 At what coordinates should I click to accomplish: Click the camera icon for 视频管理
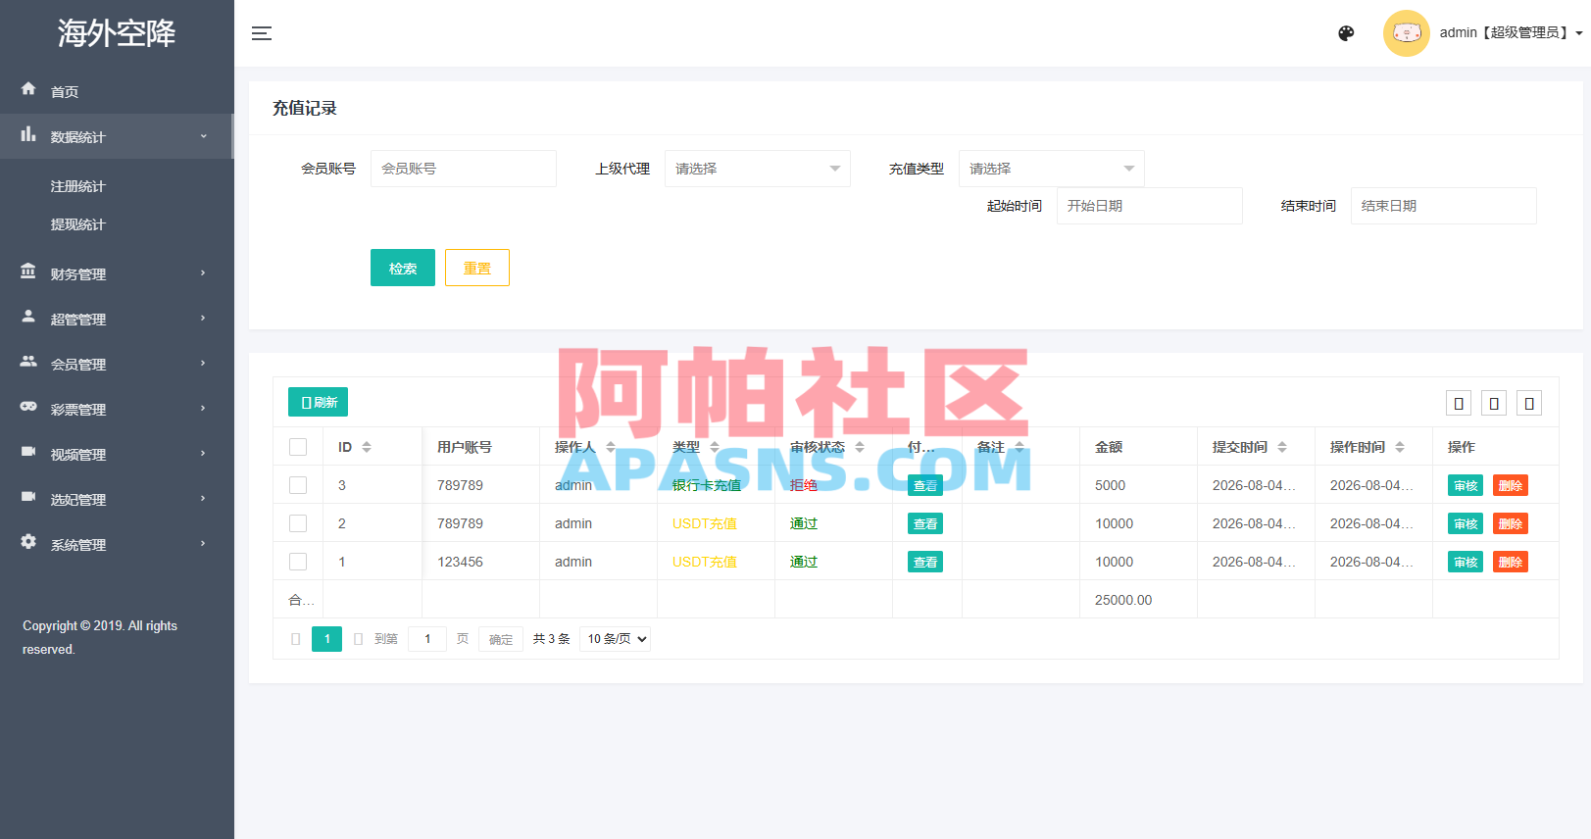coord(28,452)
